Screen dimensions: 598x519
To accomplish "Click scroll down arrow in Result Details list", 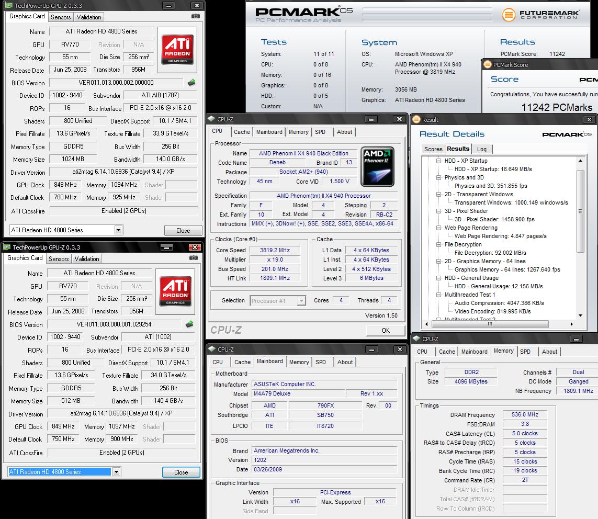I will click(580, 315).
